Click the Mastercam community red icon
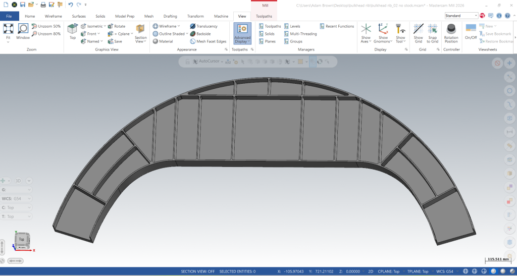This screenshot has width=517, height=276. (x=482, y=16)
